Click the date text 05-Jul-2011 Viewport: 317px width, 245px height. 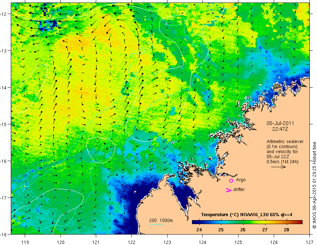pyautogui.click(x=280, y=123)
